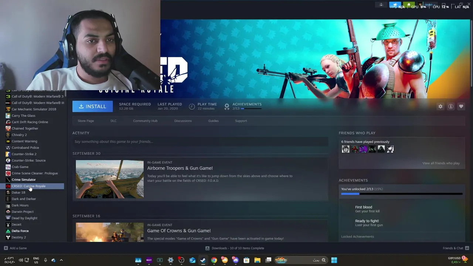The height and width of the screenshot is (266, 473).
Task: Open the Store Page tab
Action: (86, 121)
